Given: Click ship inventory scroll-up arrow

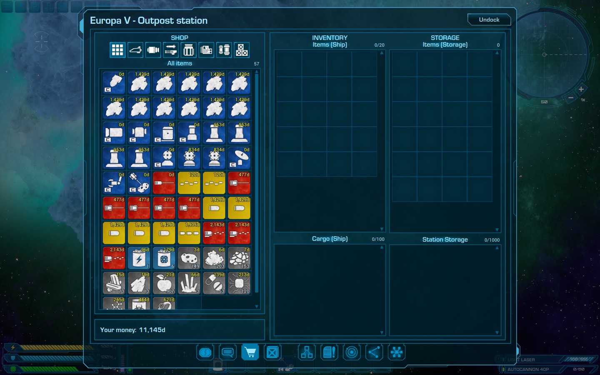Looking at the screenshot, I should click(382, 53).
